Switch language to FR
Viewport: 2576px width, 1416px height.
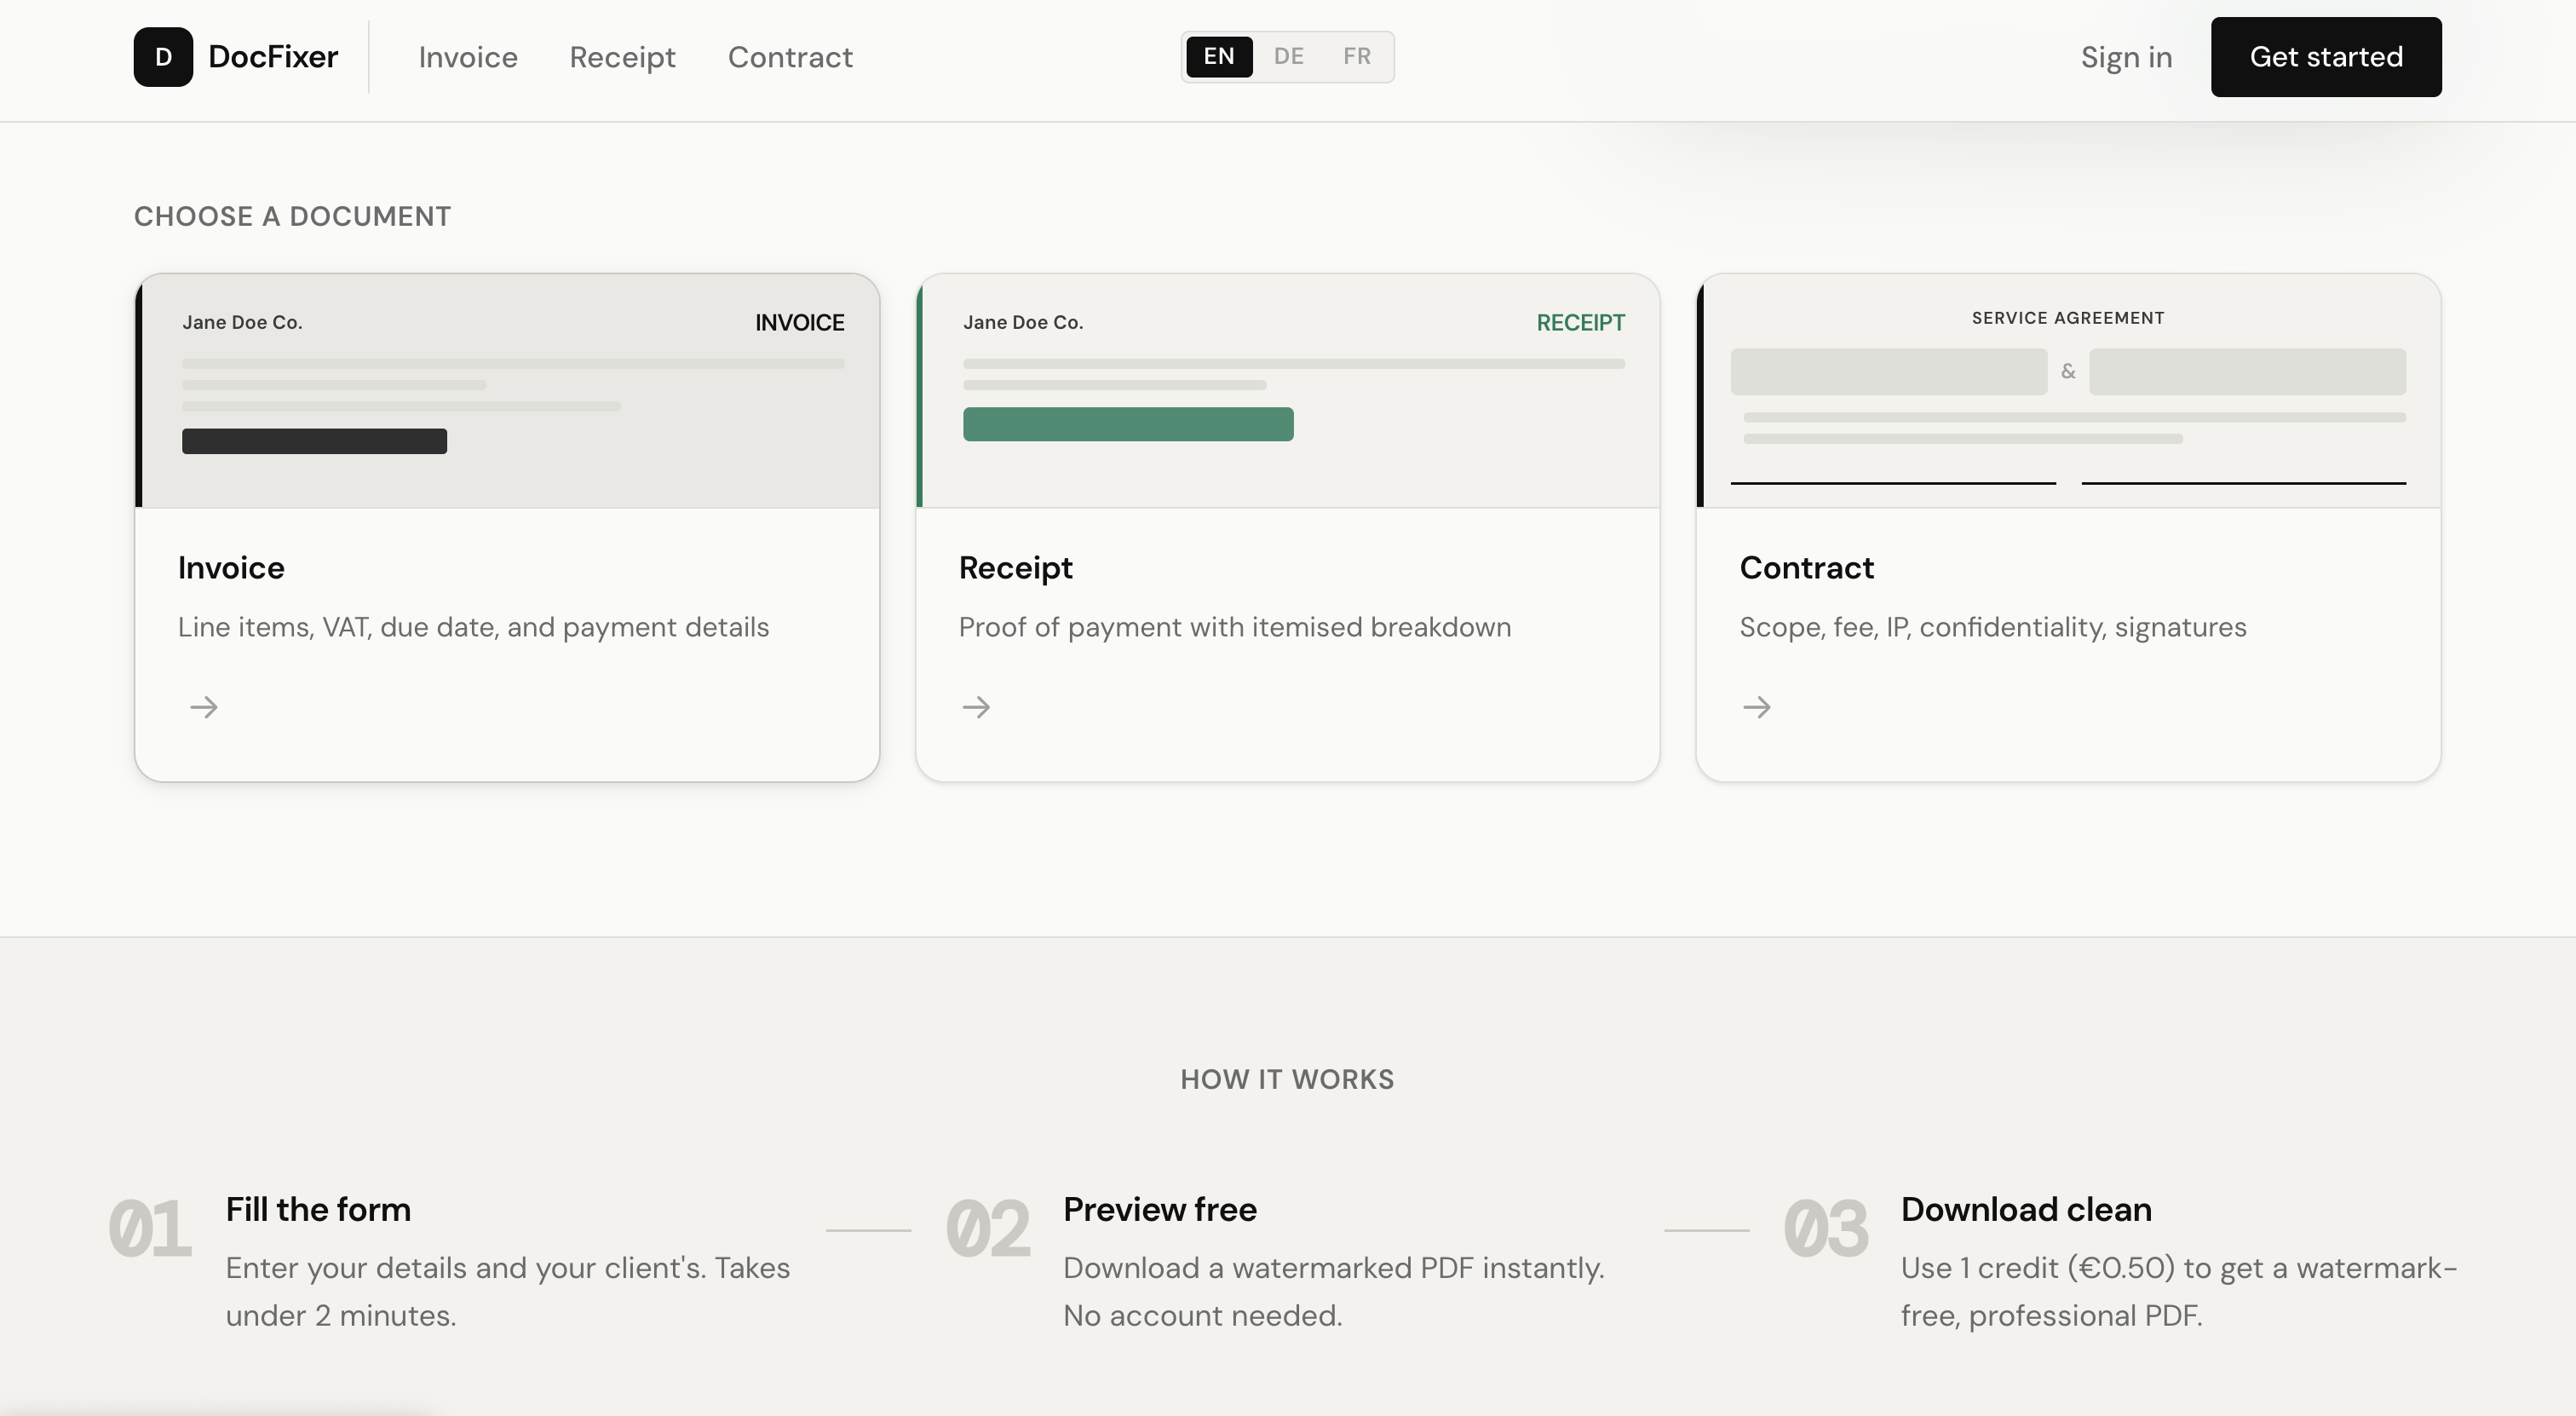(1356, 57)
